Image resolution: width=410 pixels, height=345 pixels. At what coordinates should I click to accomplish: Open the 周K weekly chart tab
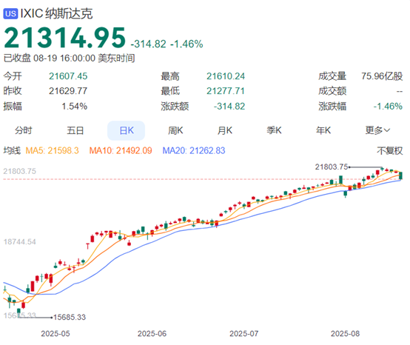coord(175,130)
